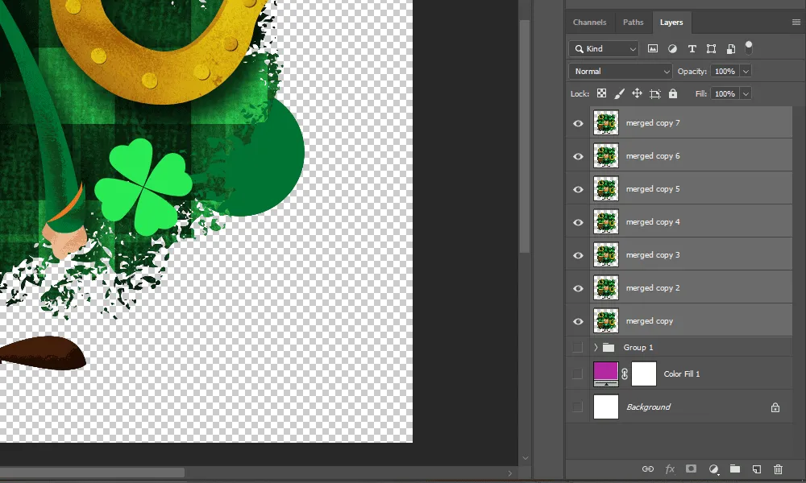Expand the Group 1 folder
The width and height of the screenshot is (806, 483).
click(596, 348)
